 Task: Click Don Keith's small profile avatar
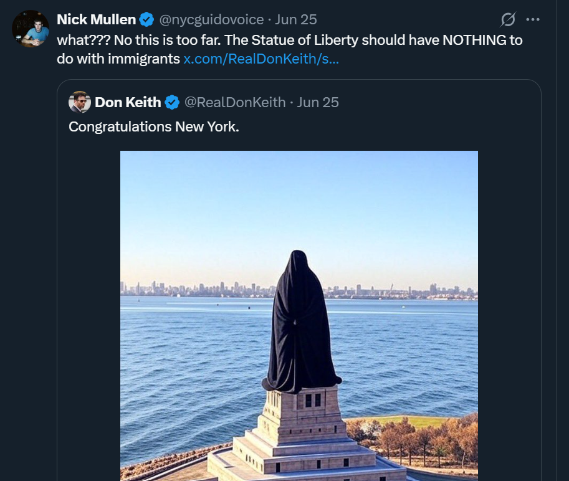click(x=79, y=102)
